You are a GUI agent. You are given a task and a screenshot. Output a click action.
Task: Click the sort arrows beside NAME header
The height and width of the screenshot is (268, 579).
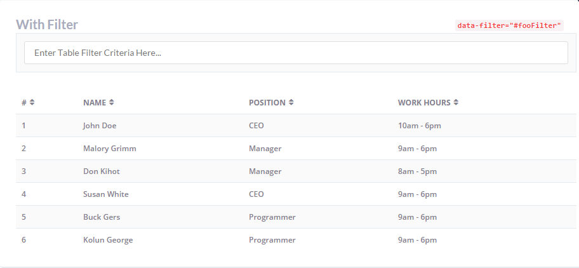click(112, 102)
